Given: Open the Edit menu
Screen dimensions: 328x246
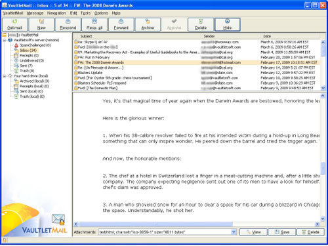Looking at the screenshot, I should click(x=73, y=13).
